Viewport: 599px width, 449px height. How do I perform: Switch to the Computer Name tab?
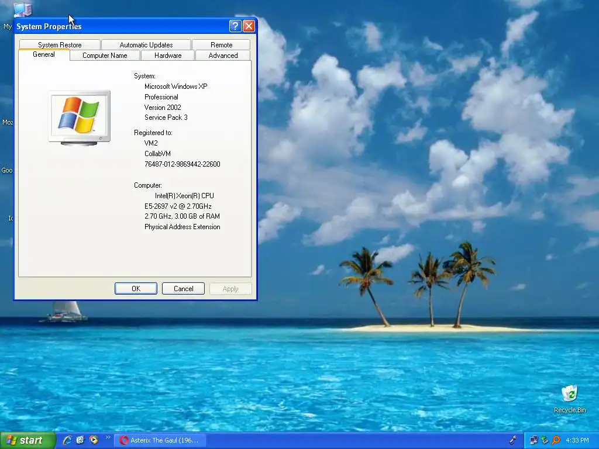pos(105,56)
